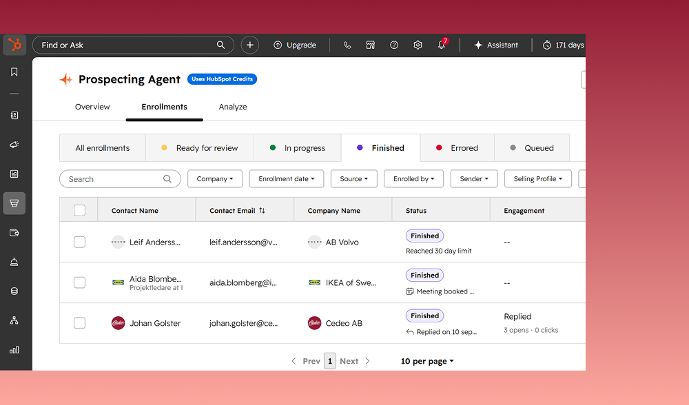Expand the Enrolled by filter dropdown
The width and height of the screenshot is (689, 405).
point(413,179)
